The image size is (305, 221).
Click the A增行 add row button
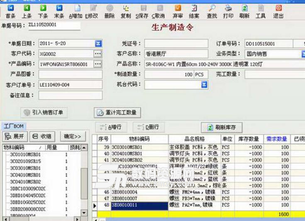coord(111,128)
